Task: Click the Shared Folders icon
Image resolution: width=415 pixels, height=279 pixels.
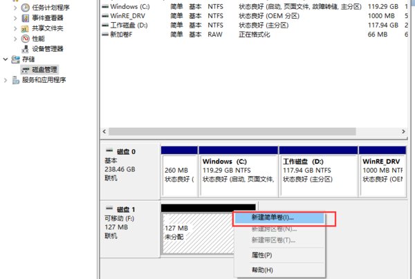Action: pyautogui.click(x=25, y=28)
